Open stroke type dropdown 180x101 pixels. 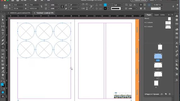tap(122, 8)
